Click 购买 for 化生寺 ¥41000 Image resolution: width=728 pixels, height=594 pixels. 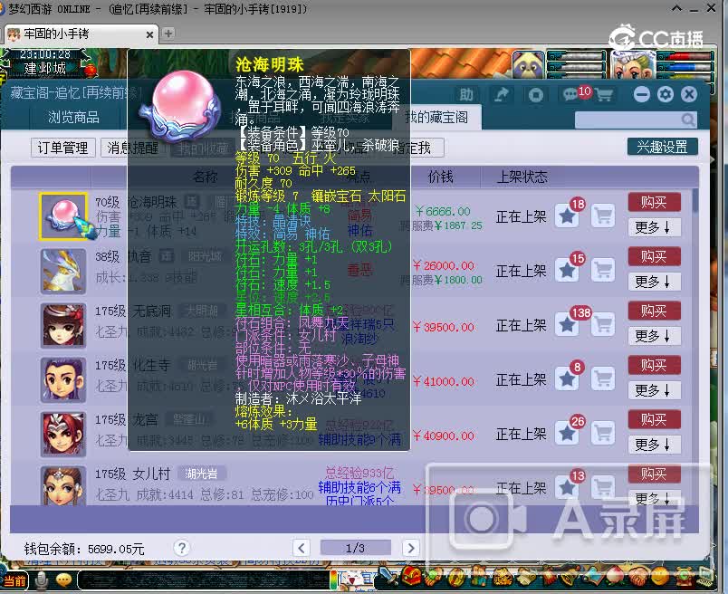tap(654, 365)
